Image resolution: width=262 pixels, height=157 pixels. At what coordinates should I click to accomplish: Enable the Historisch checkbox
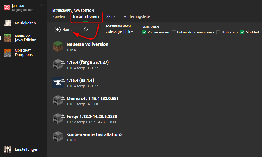(218, 32)
